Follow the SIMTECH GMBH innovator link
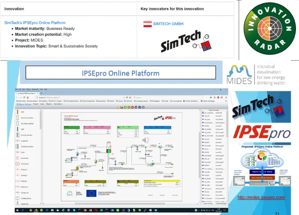 click(x=168, y=24)
